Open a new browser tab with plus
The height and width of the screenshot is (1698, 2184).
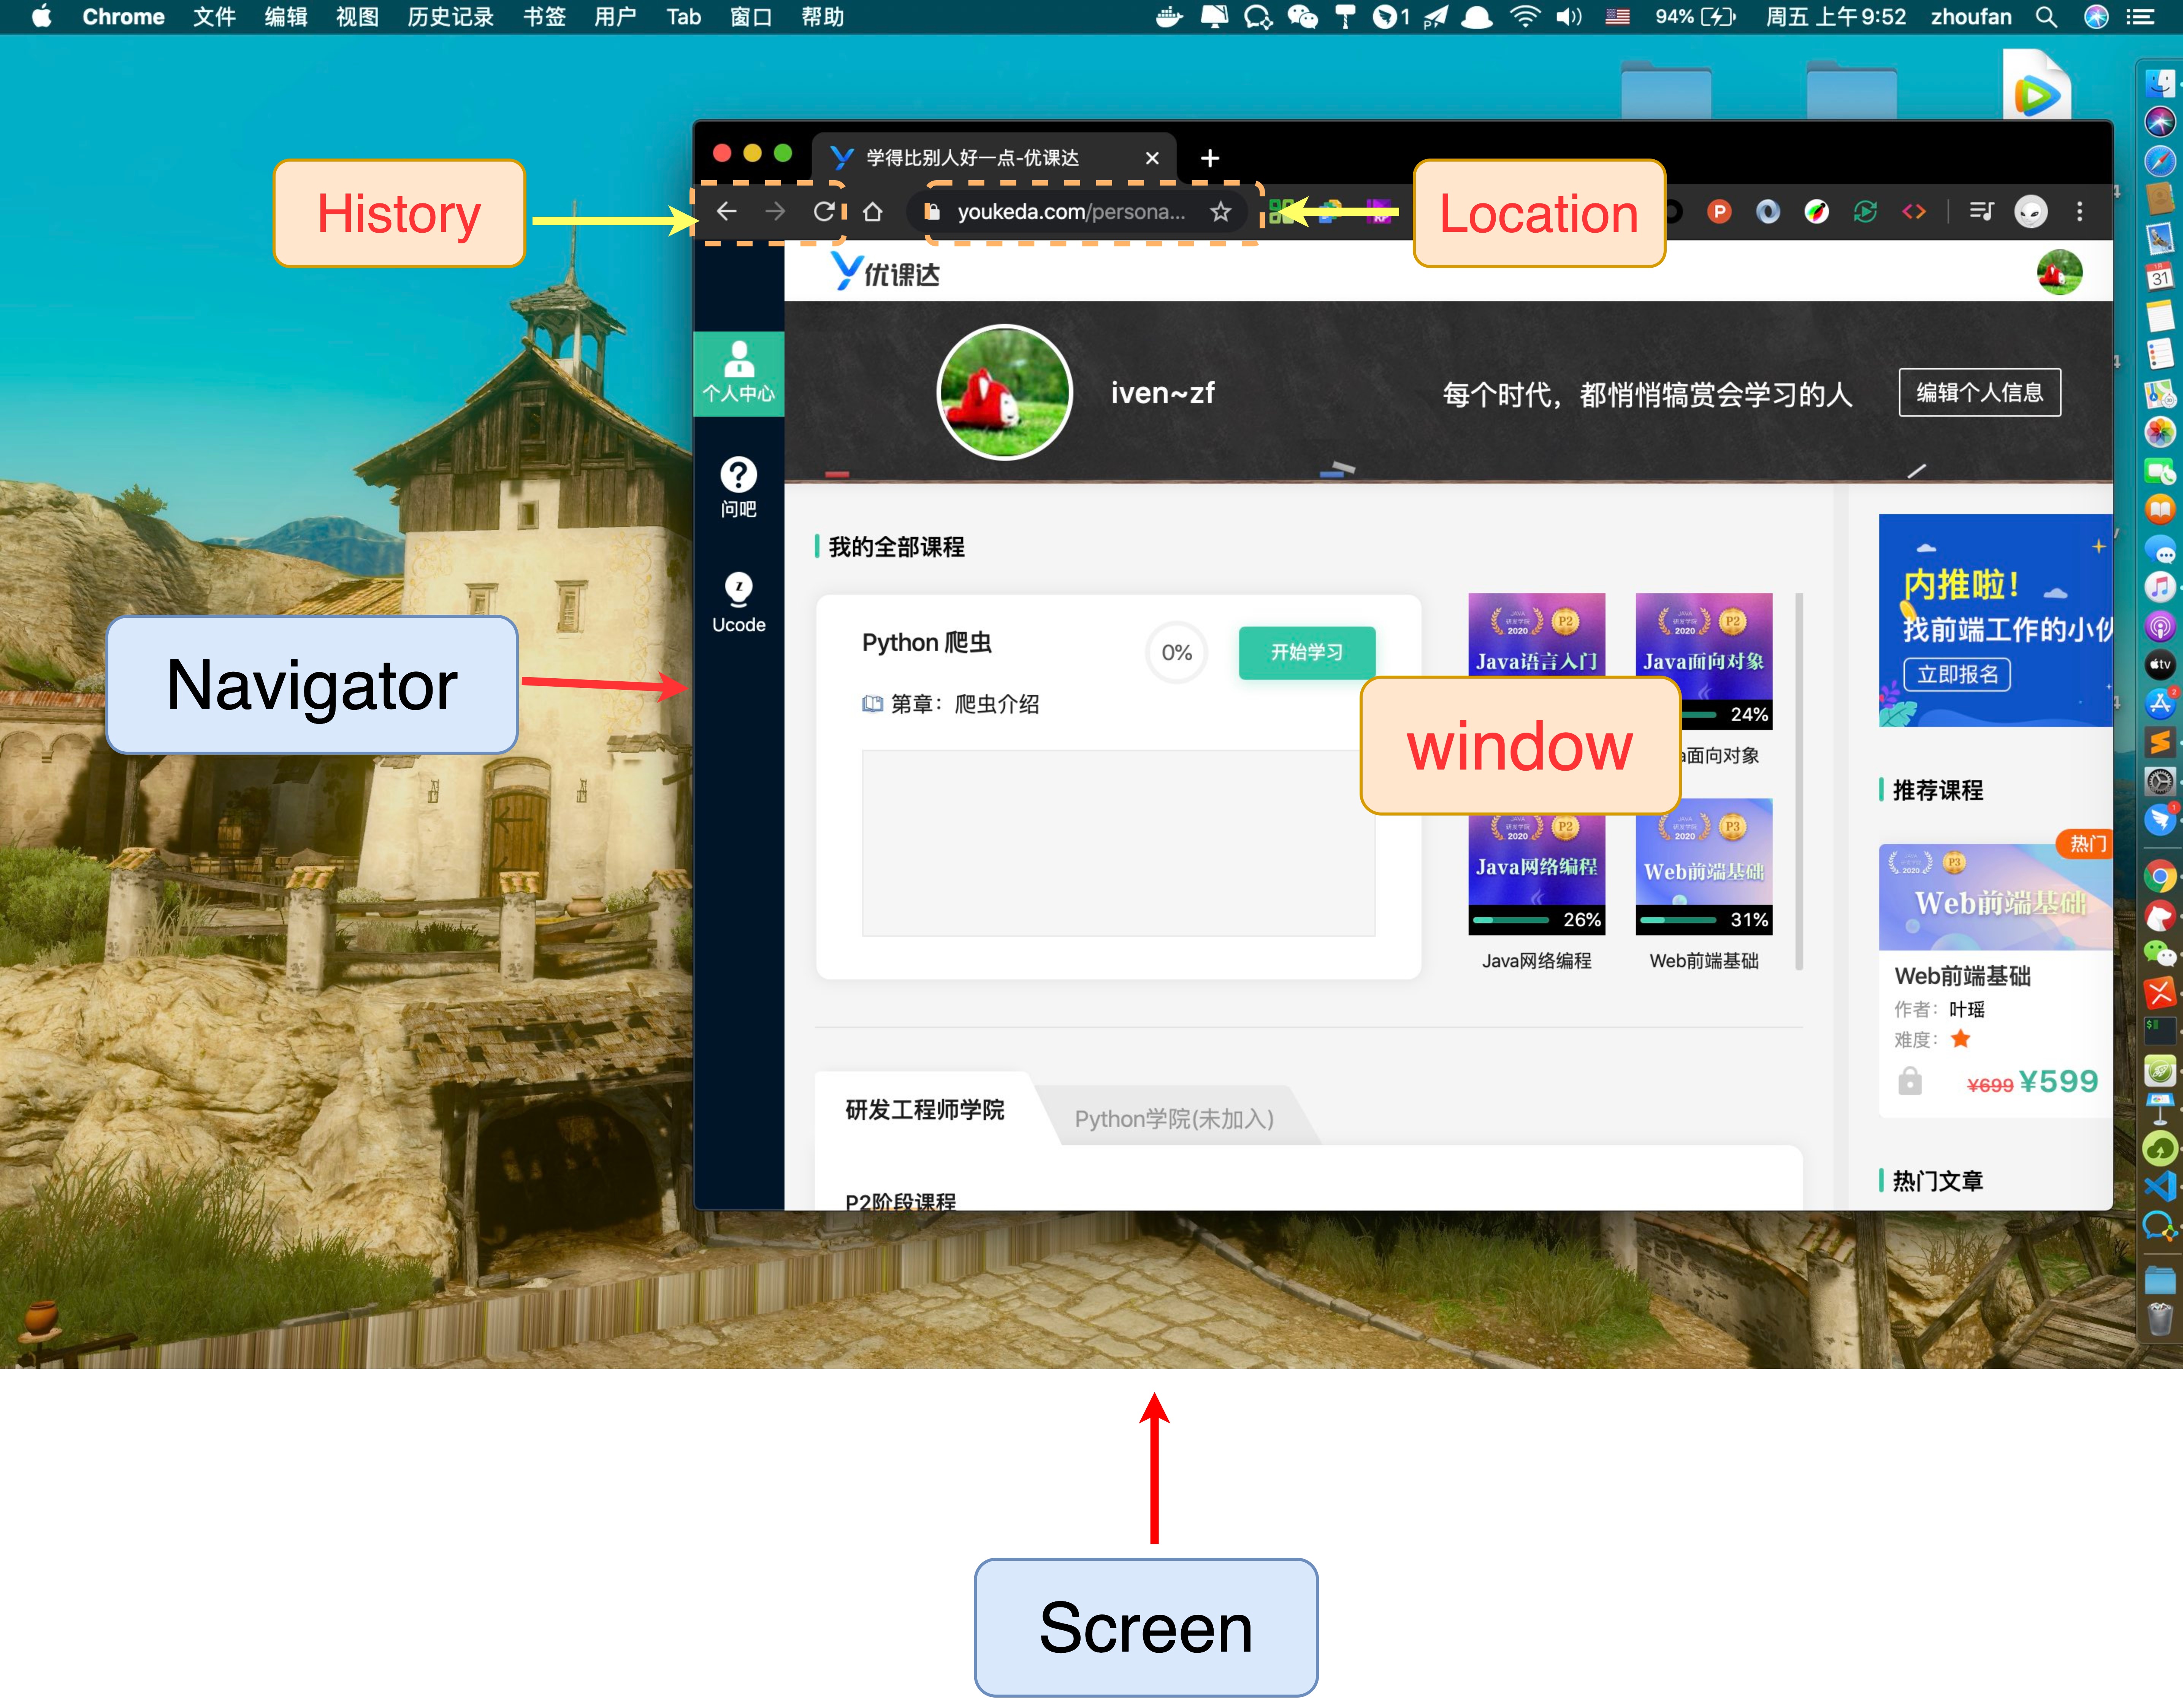pos(1209,158)
